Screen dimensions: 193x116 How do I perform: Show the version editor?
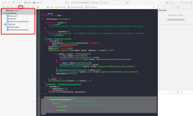tap(176, 3)
